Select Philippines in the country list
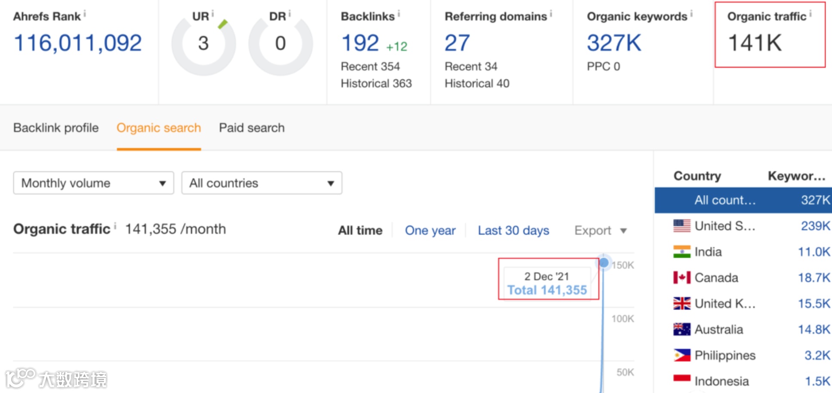Image resolution: width=832 pixels, height=393 pixels. [743, 355]
